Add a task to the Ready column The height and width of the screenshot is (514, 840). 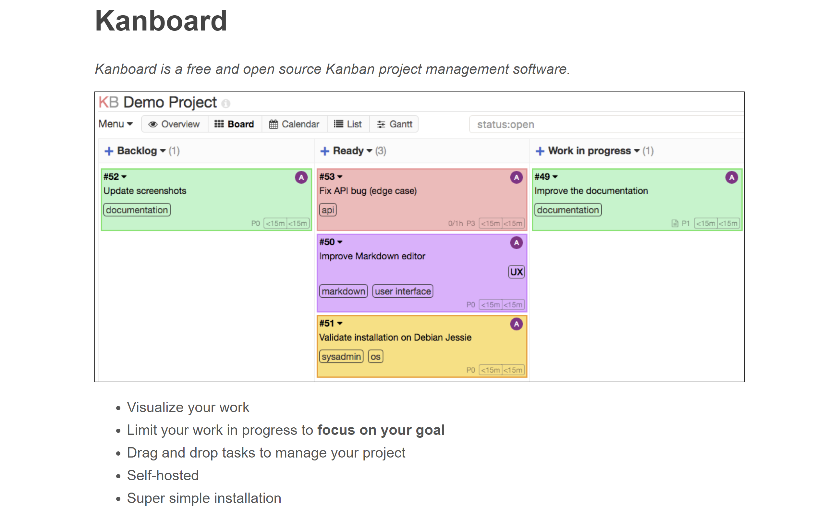324,151
